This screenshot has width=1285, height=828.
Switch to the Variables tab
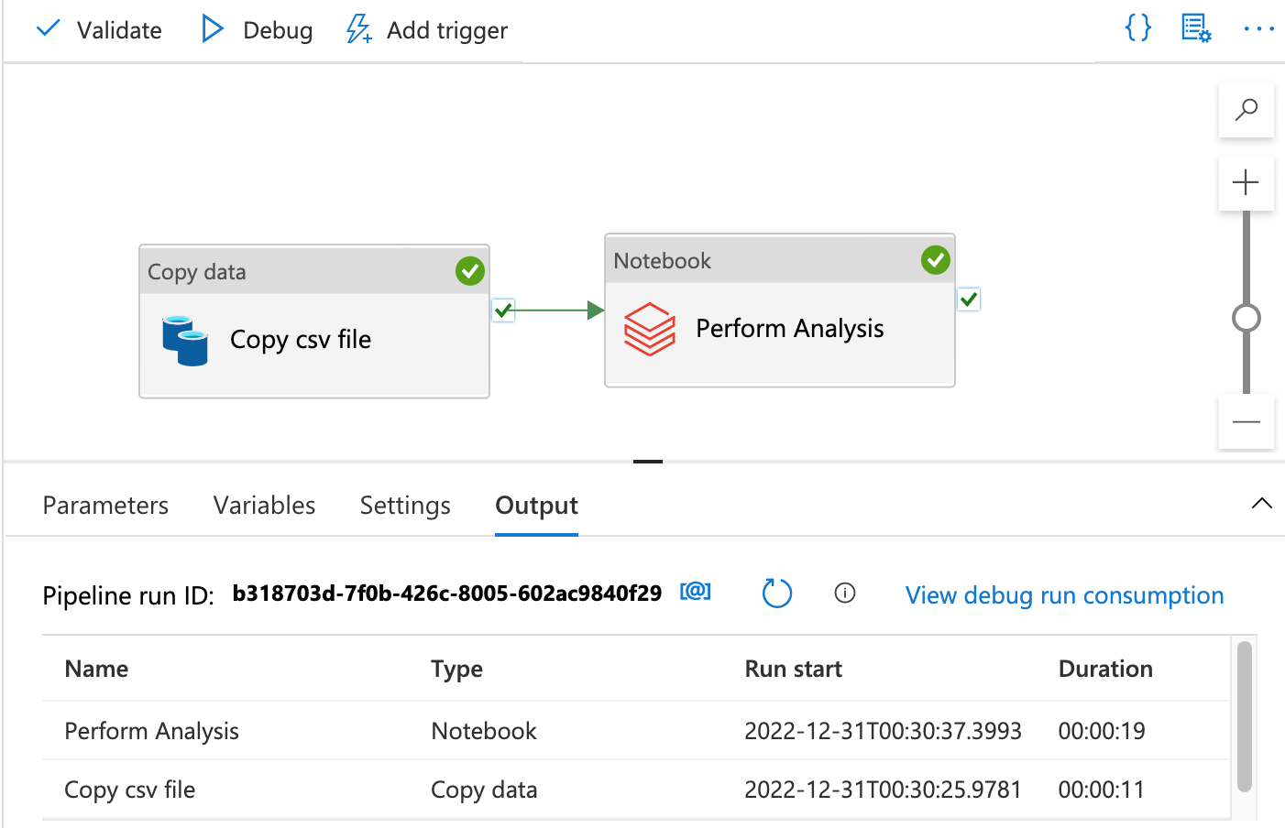point(264,506)
